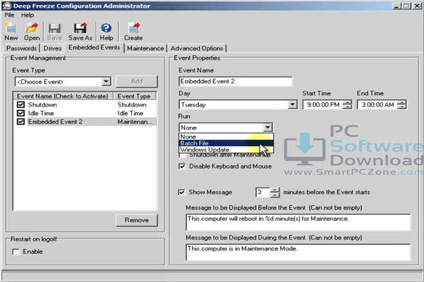Click the minutes value field showing 3
The width and height of the screenshot is (424, 282).
pyautogui.click(x=263, y=193)
